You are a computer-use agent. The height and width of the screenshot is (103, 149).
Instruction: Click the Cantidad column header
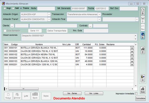tap(86, 44)
